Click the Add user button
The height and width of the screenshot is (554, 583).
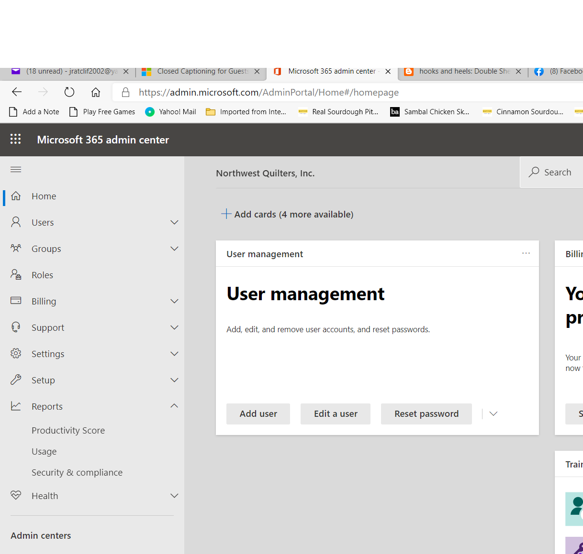tap(258, 414)
